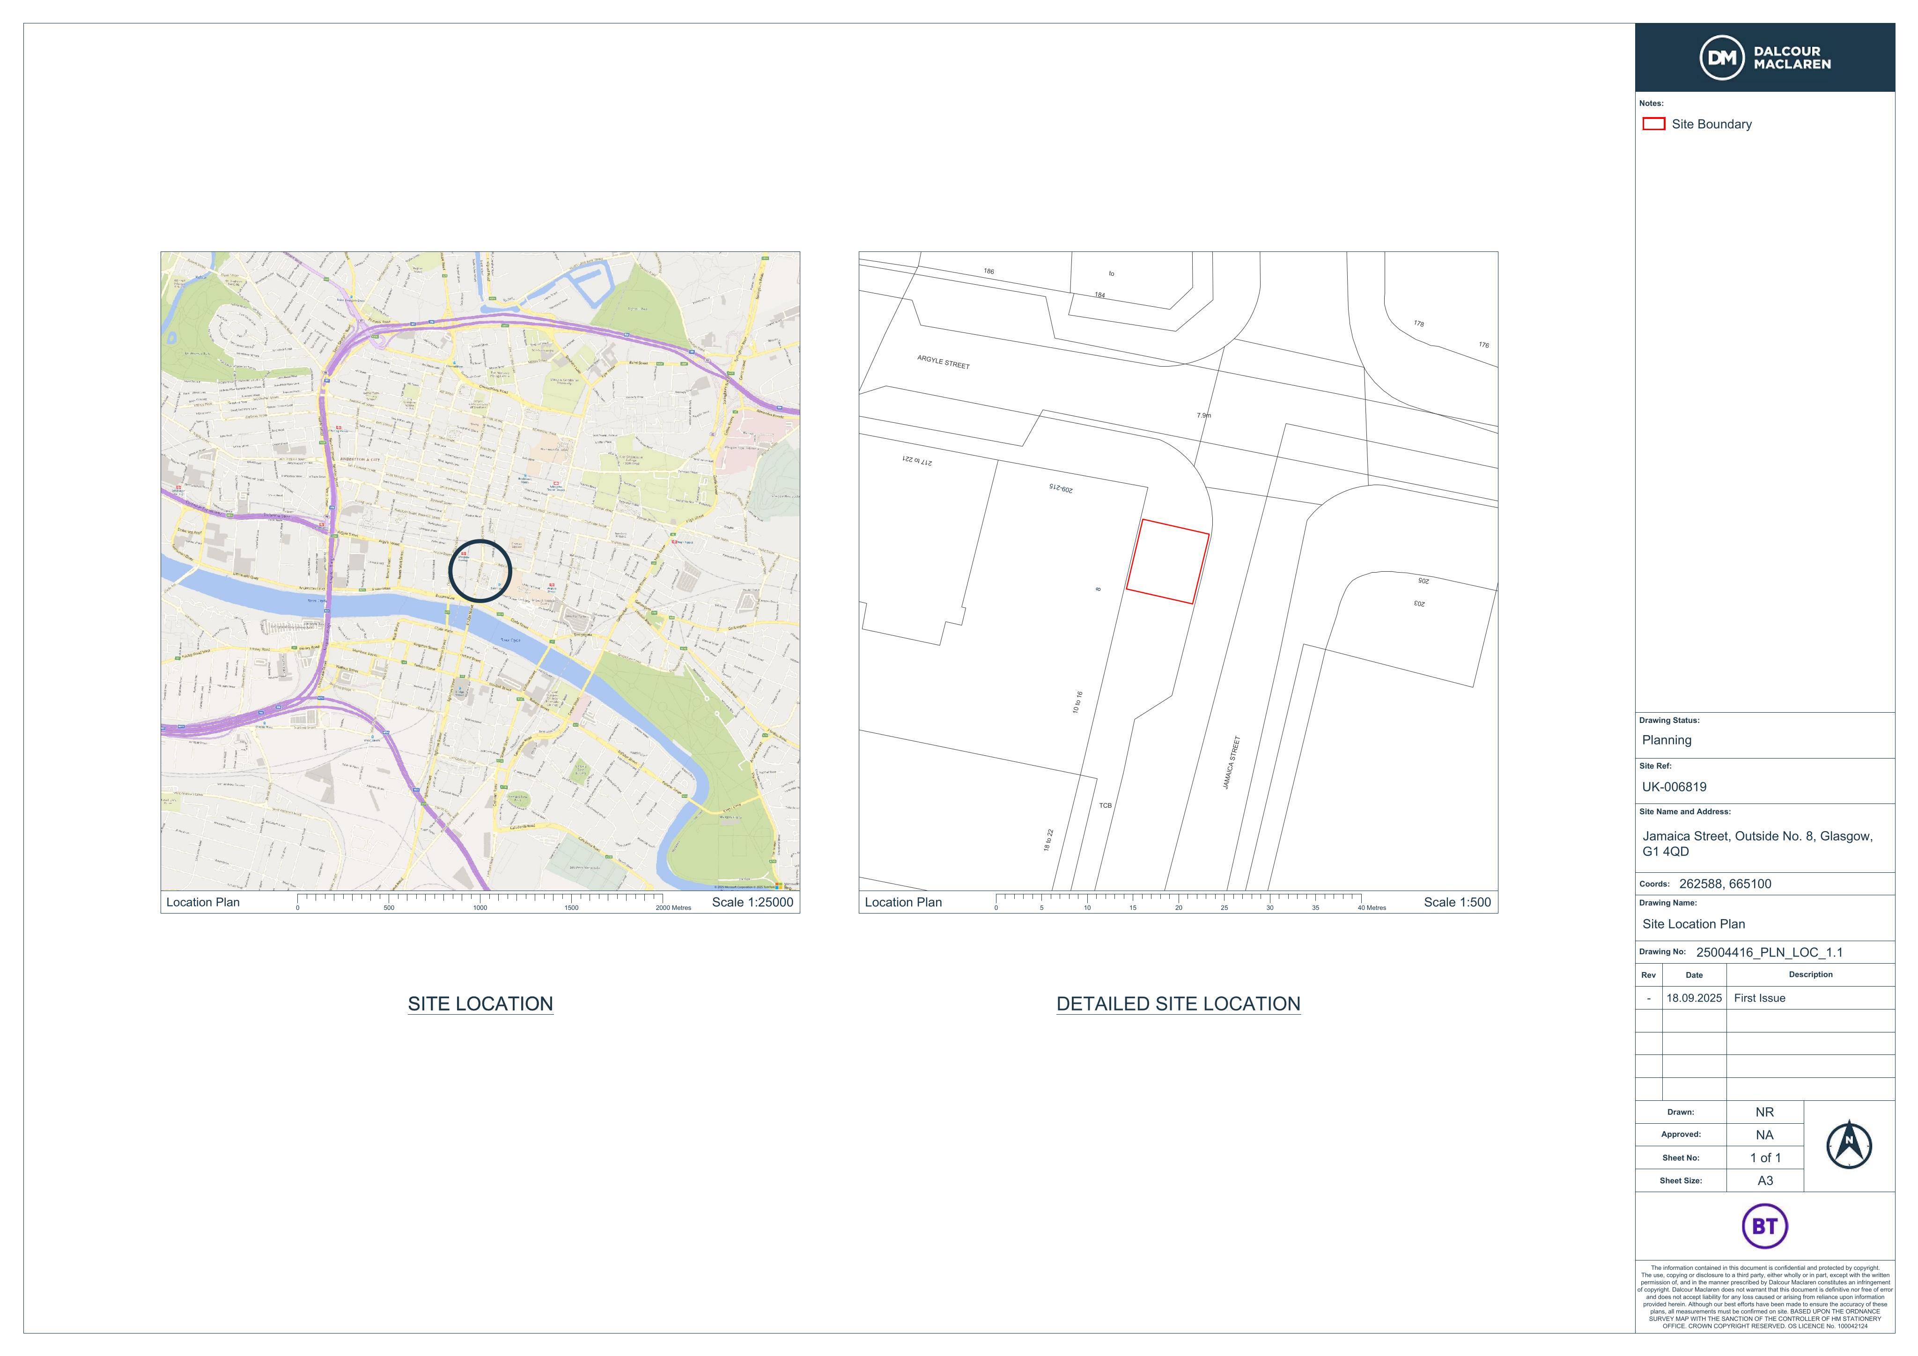Click the 217 to 221 building label
Viewport: 1918px width, 1356px height.
917,460
